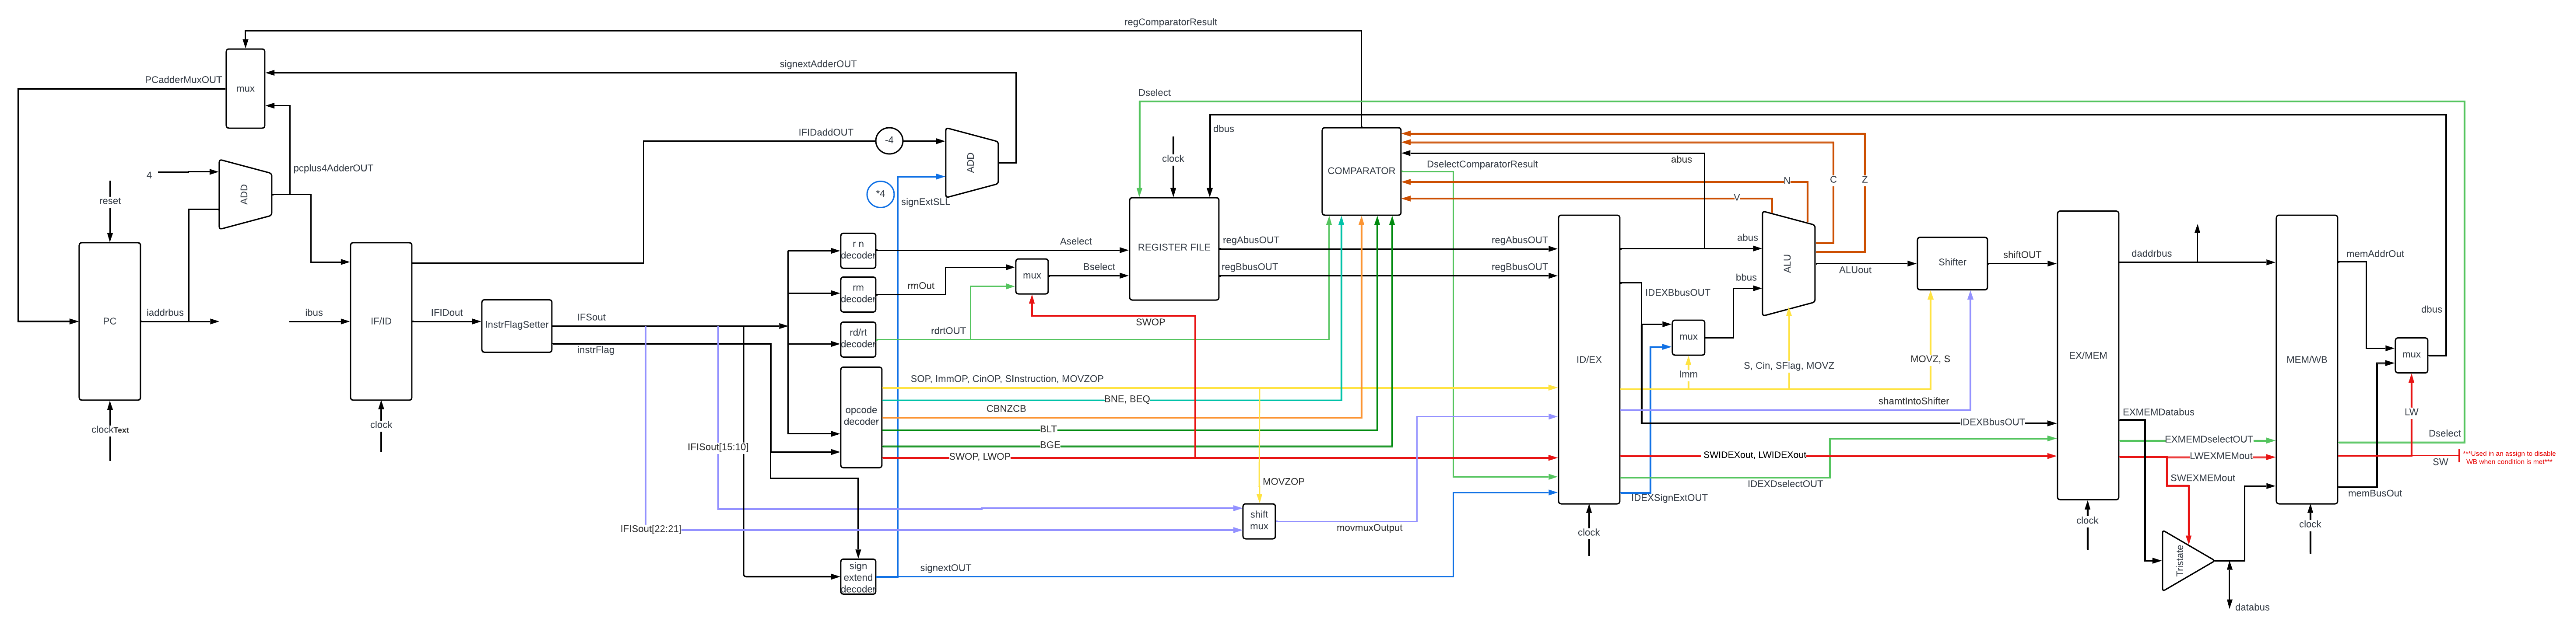This screenshot has width=2574, height=632.
Task: Select the IFISout[22:21] label
Action: click(x=650, y=529)
